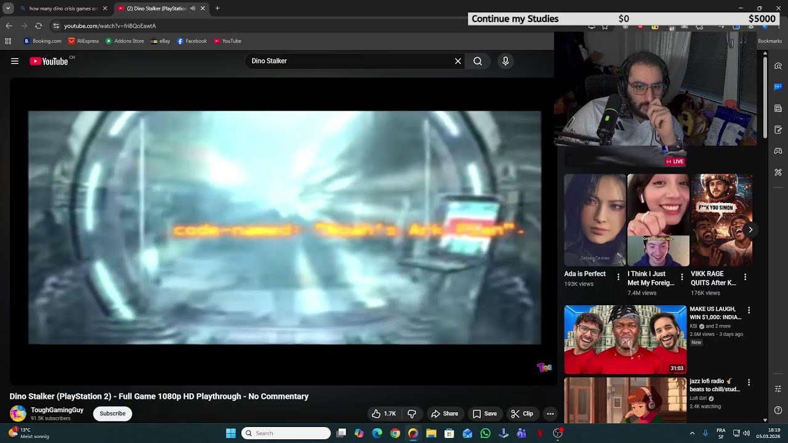The height and width of the screenshot is (443, 788).
Task: Click the Windows taskbar search box
Action: coord(286,433)
